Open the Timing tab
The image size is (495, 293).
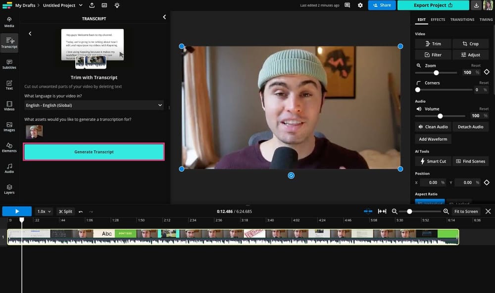point(485,20)
